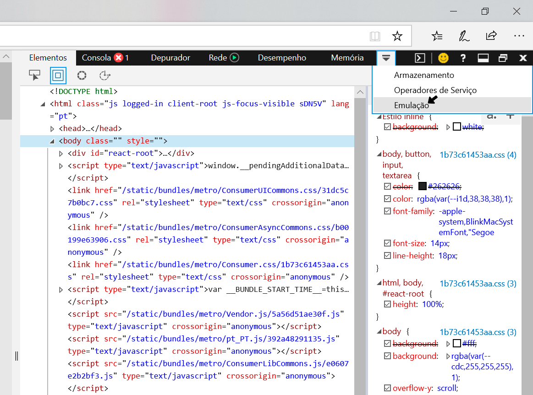Add this page to favorites with the star

click(x=397, y=36)
